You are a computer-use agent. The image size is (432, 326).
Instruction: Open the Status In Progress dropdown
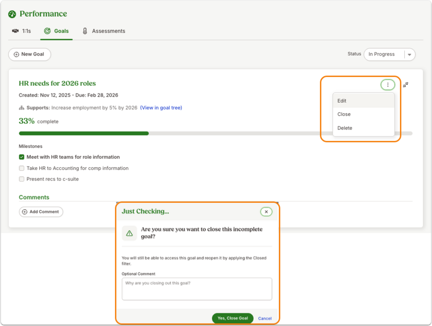(x=389, y=54)
